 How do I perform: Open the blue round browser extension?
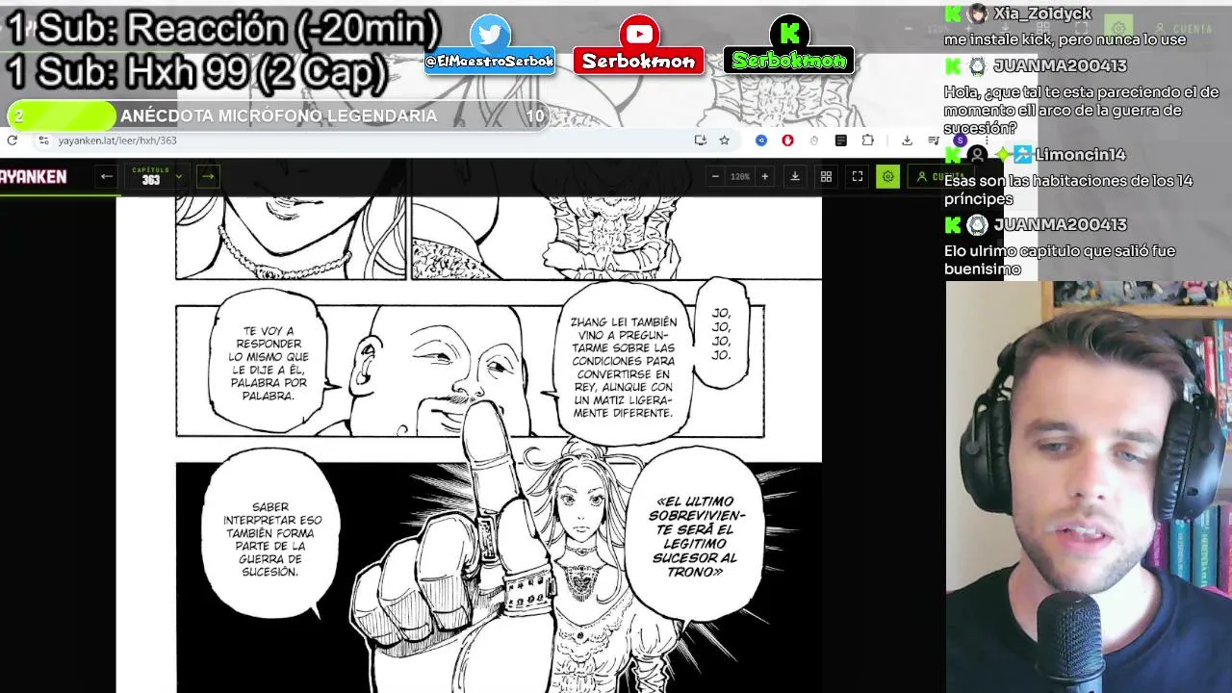(761, 141)
